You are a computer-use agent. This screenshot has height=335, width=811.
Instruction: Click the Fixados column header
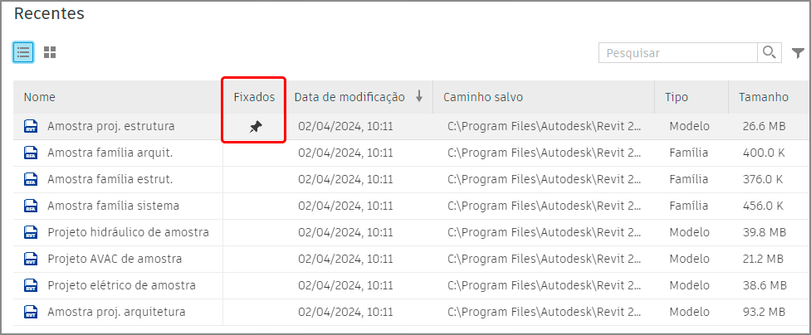coord(254,97)
